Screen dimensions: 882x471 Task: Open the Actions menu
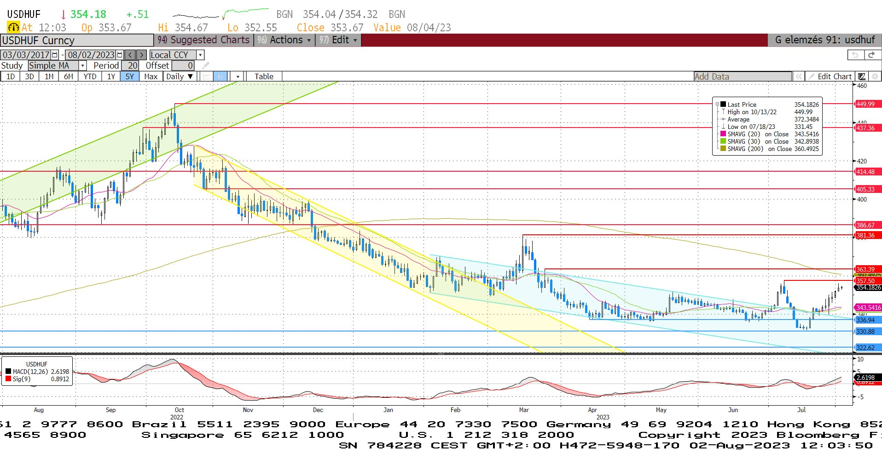[x=284, y=40]
